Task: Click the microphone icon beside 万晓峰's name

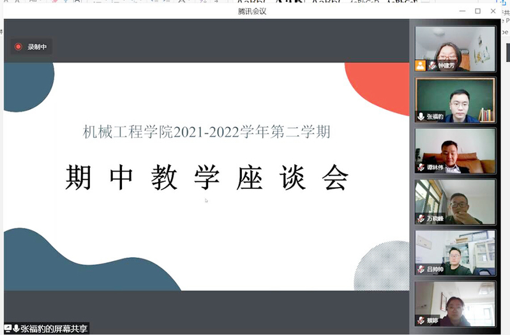Action: tap(421, 218)
